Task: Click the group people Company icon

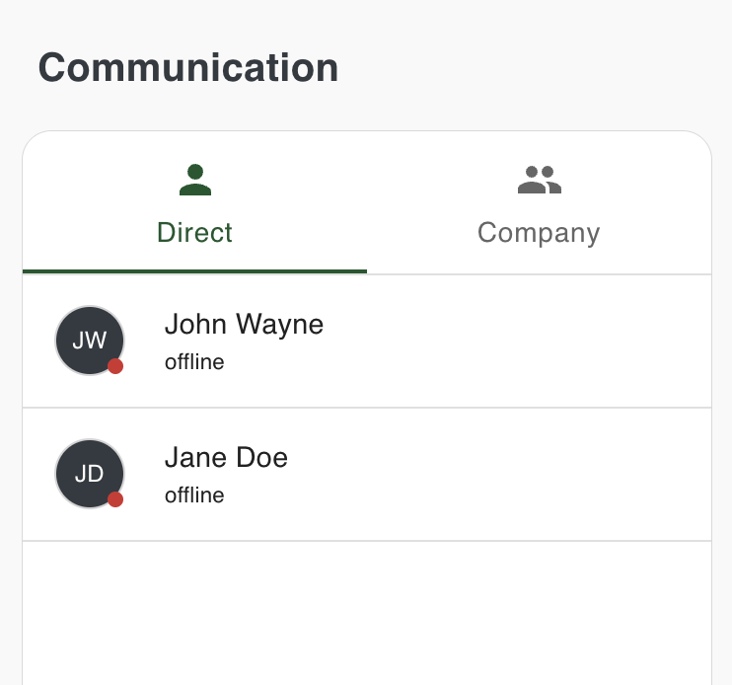Action: point(539,180)
